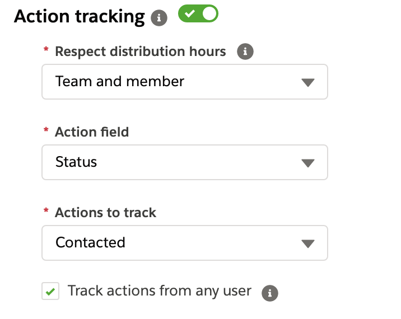
Task: Click the down arrow in the Contacted box
Action: [307, 243]
